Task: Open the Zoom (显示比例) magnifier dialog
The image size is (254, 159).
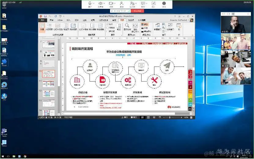Action: pos(127,27)
